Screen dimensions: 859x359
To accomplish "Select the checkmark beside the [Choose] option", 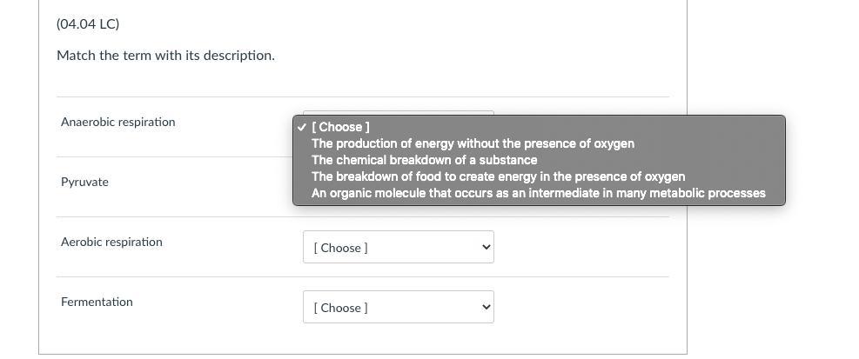I will (x=300, y=127).
